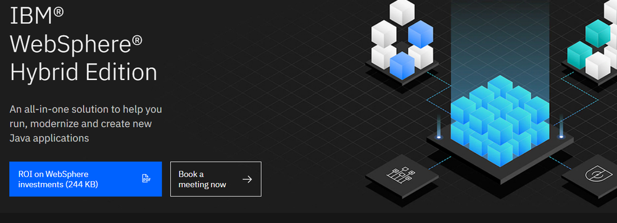This screenshot has height=223, width=617.
Task: Click the shield tile icon in the illustration
Action: pyautogui.click(x=599, y=174)
